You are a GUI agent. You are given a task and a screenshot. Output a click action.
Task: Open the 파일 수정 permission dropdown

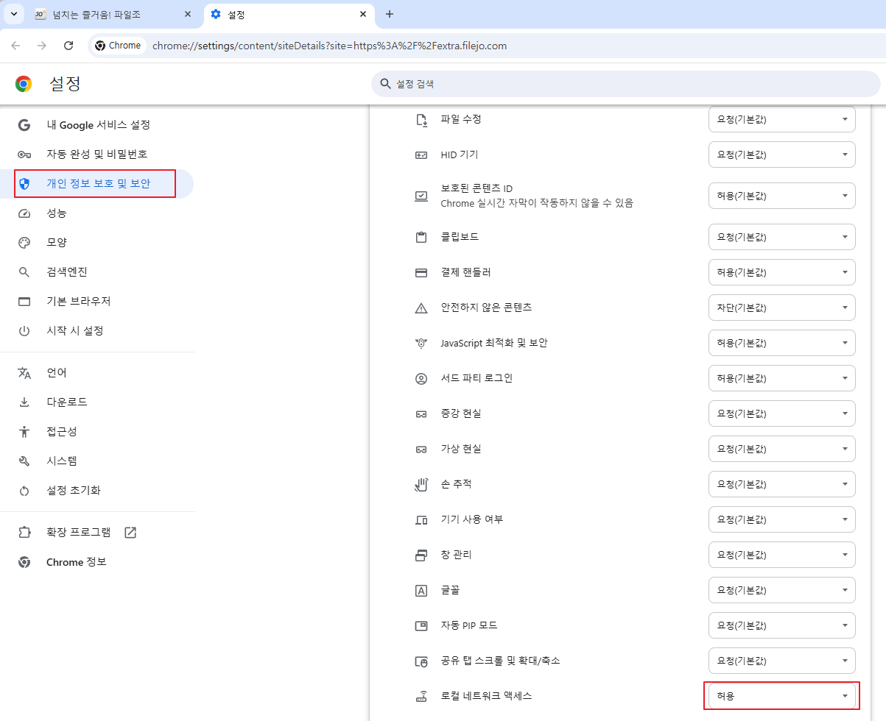pyautogui.click(x=781, y=119)
